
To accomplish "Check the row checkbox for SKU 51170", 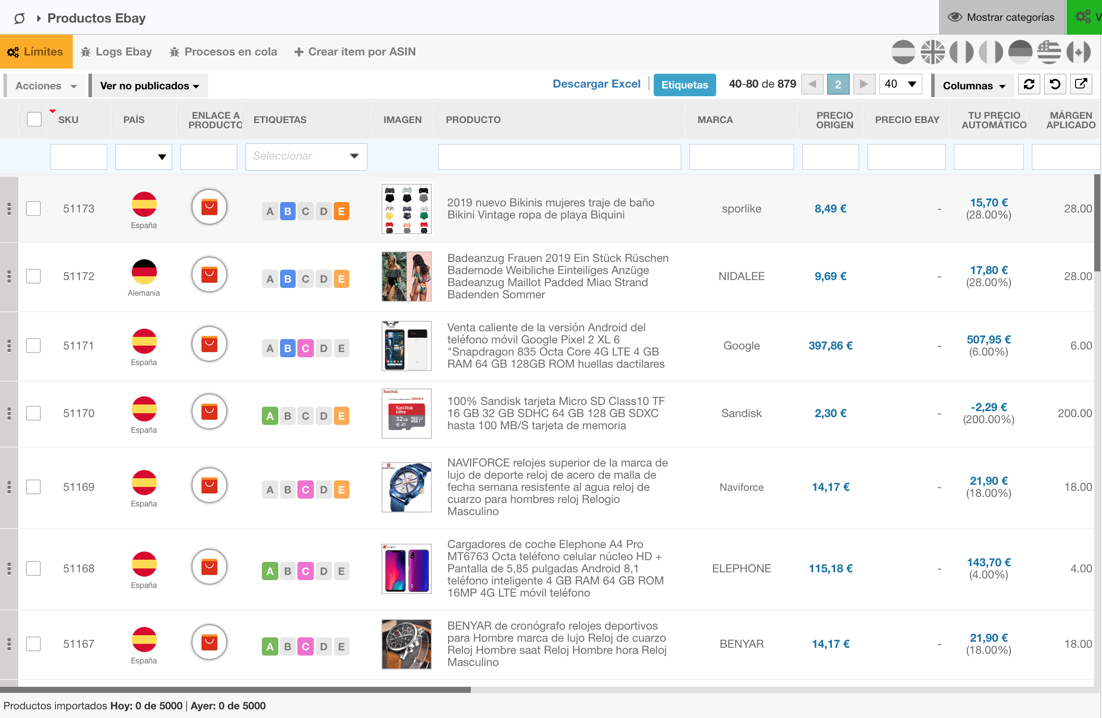I will tap(33, 414).
